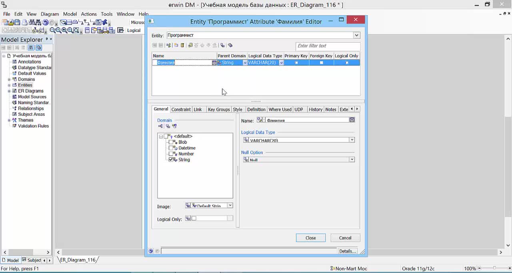Screen dimensions: 512x273
Task: Open the Tools menu
Action: pos(106,14)
